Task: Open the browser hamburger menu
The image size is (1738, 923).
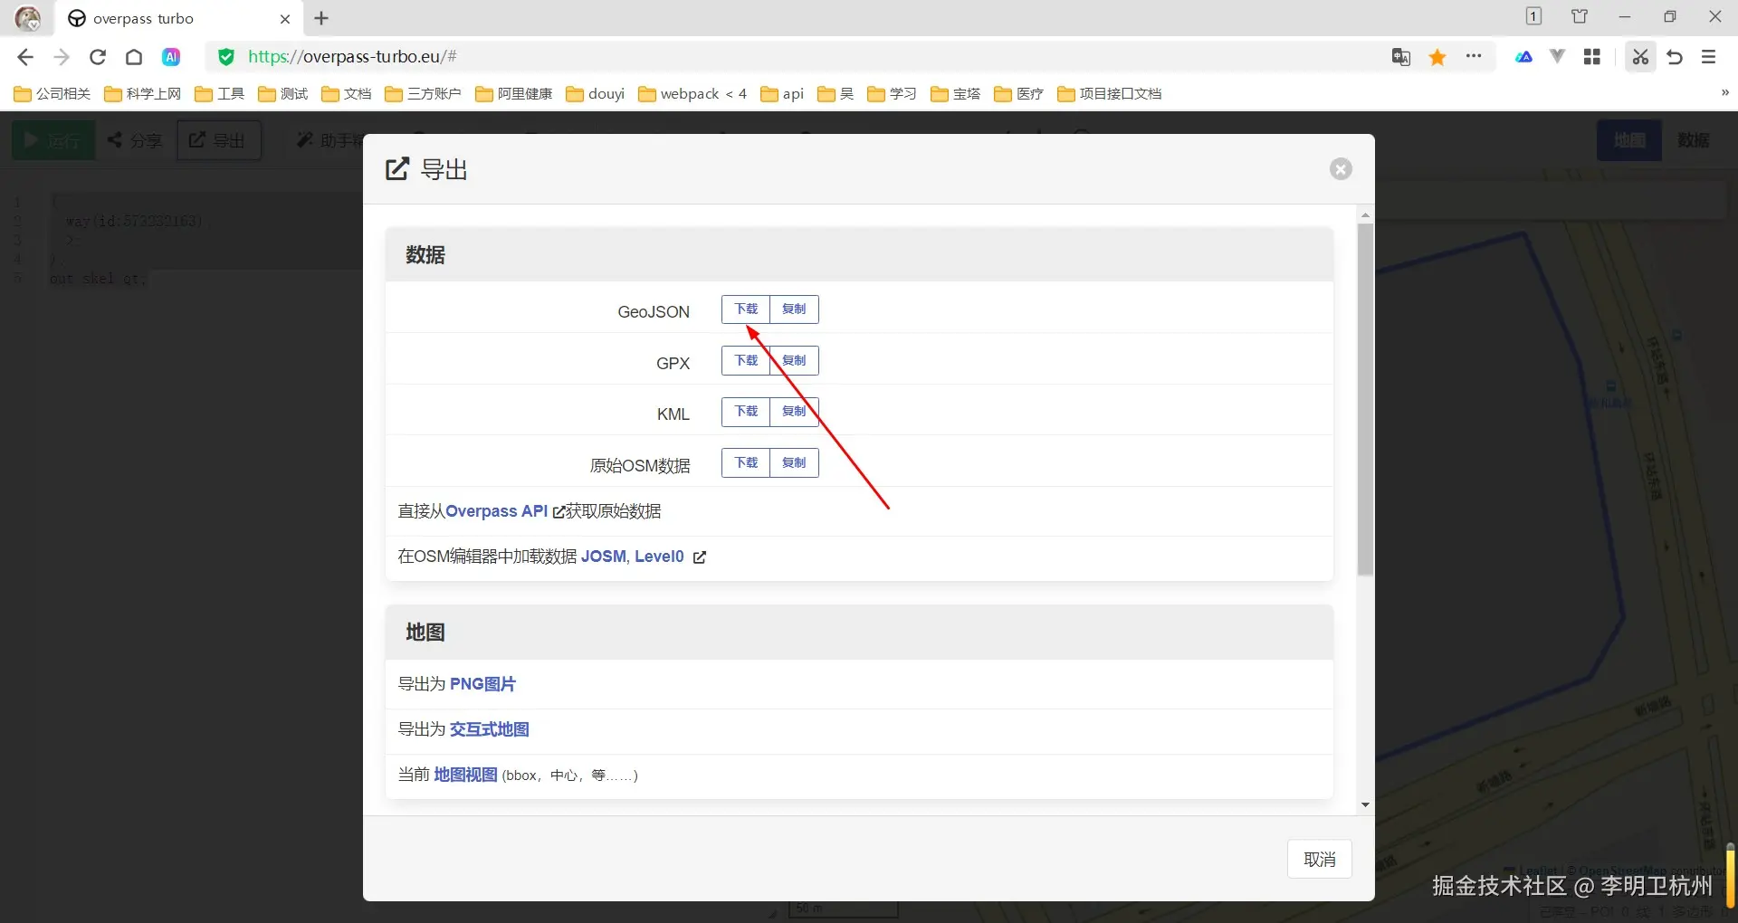Action: coord(1709,57)
